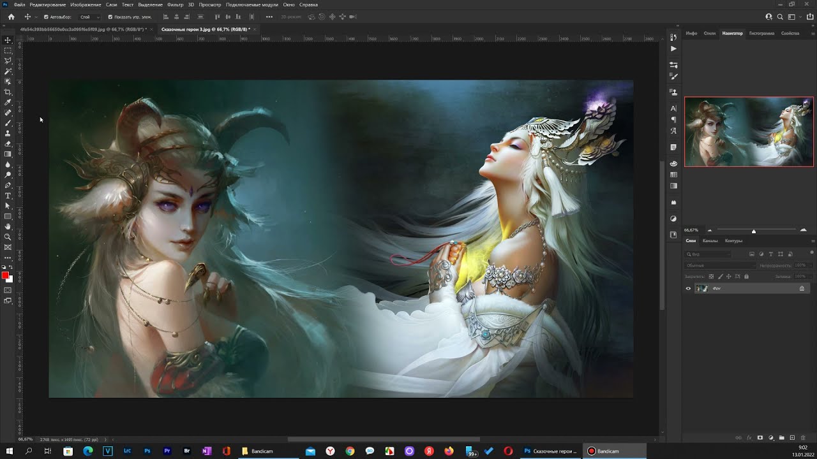817x459 pixels.
Task: Create a new layer
Action: [x=793, y=438]
